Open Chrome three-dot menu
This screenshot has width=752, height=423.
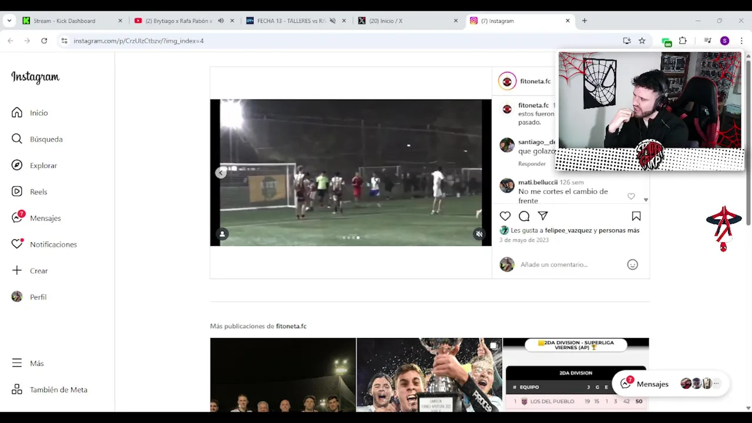coord(741,41)
